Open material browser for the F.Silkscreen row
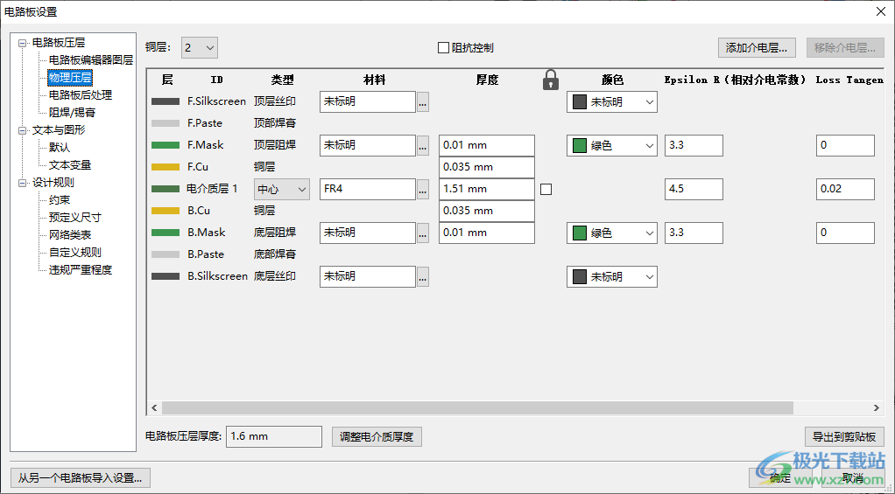The image size is (895, 494). click(423, 102)
